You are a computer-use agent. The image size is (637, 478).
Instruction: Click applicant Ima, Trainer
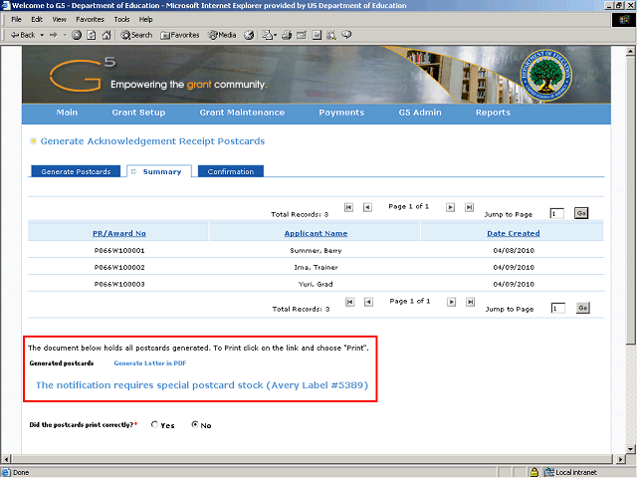(x=316, y=268)
